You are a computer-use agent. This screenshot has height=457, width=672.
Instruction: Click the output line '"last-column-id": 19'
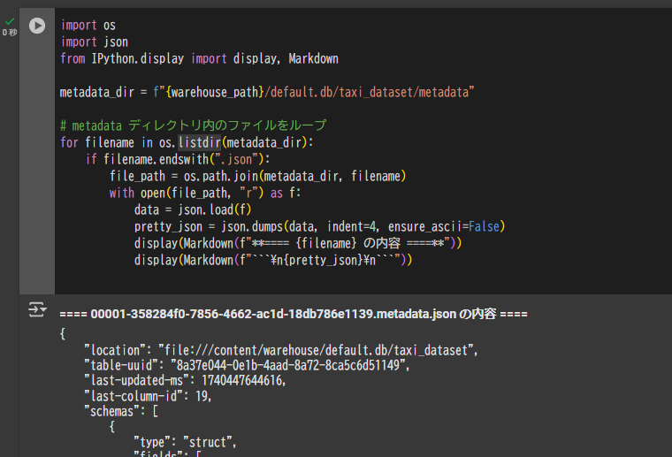pyautogui.click(x=148, y=396)
